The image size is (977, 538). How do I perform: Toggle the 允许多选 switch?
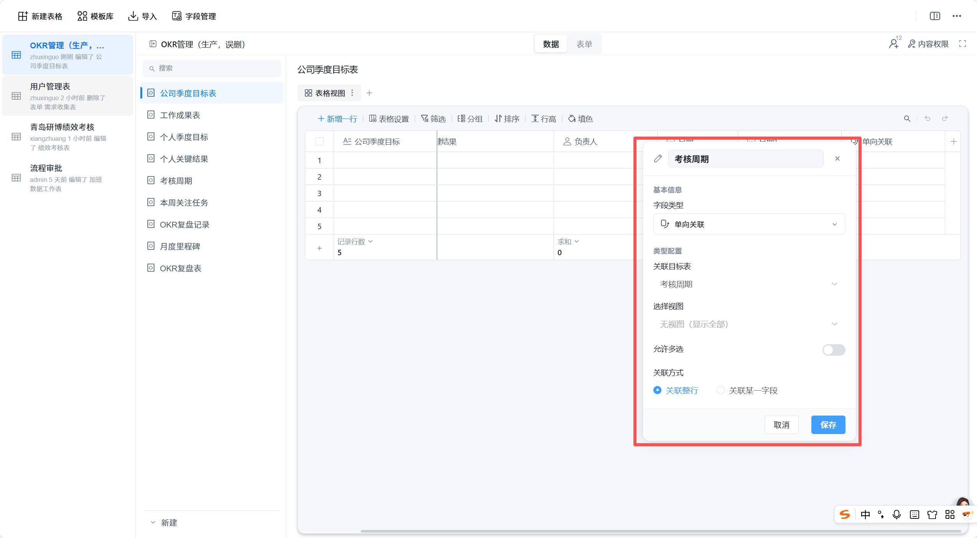pos(834,350)
